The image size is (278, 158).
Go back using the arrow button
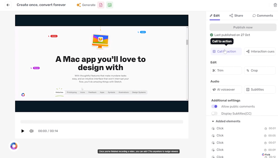[x=8, y=5]
